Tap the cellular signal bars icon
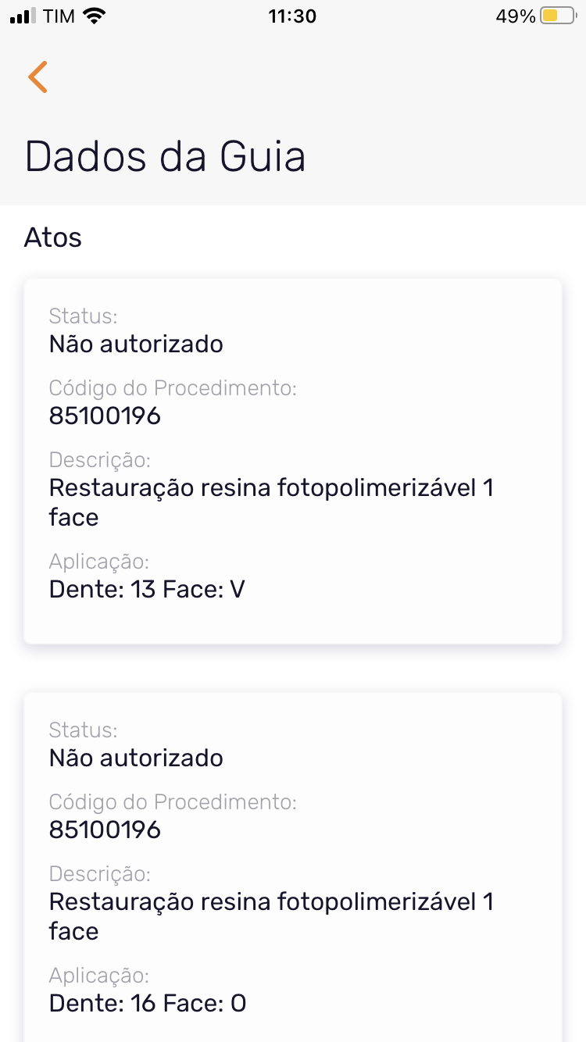Image resolution: width=586 pixels, height=1042 pixels. click(x=23, y=16)
